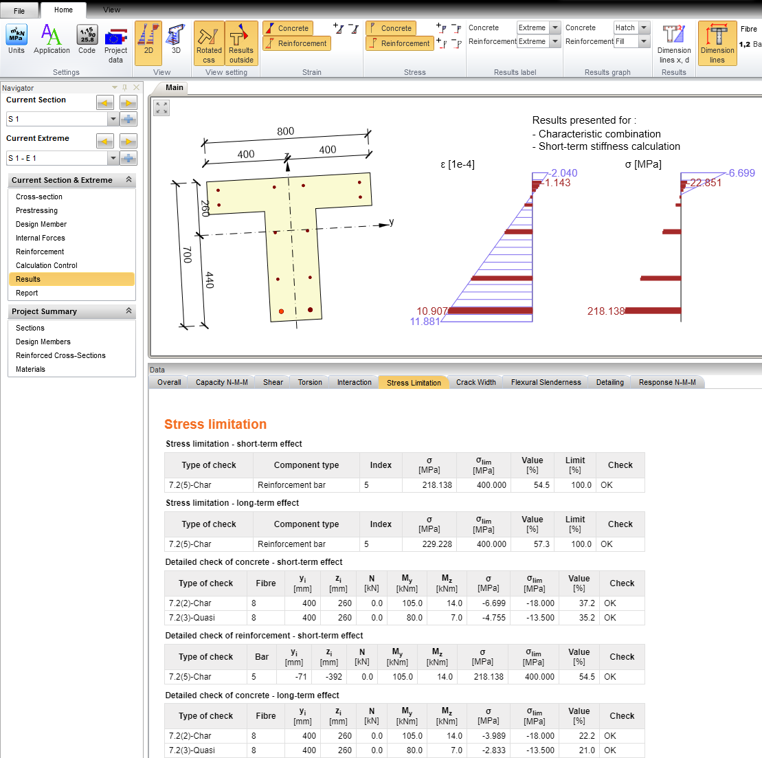Switch to 3D view
The width and height of the screenshot is (762, 758).
pos(176,40)
